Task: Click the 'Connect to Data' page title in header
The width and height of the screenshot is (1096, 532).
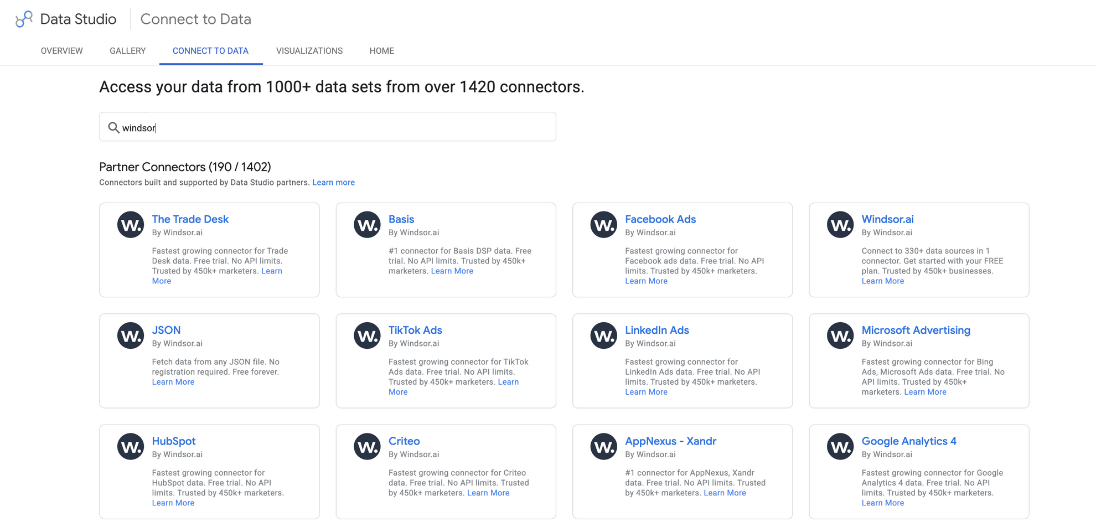Action: [x=196, y=19]
